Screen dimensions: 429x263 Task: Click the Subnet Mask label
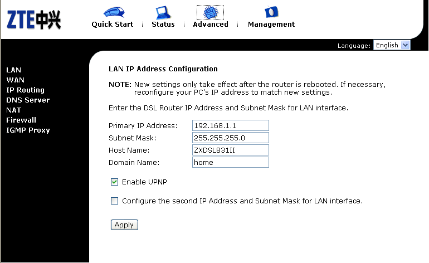coord(132,138)
